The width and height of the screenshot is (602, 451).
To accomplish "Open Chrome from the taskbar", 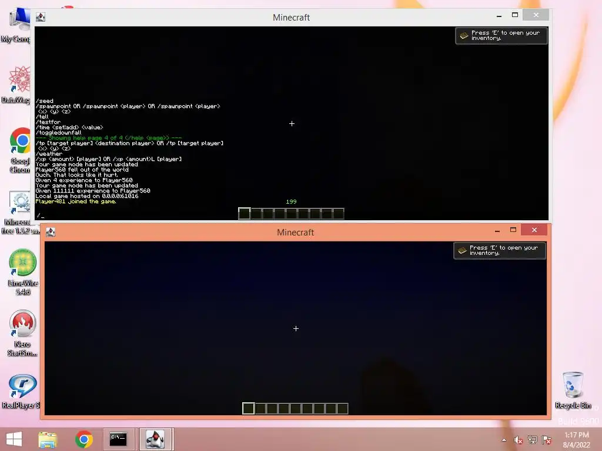I will click(x=83, y=439).
